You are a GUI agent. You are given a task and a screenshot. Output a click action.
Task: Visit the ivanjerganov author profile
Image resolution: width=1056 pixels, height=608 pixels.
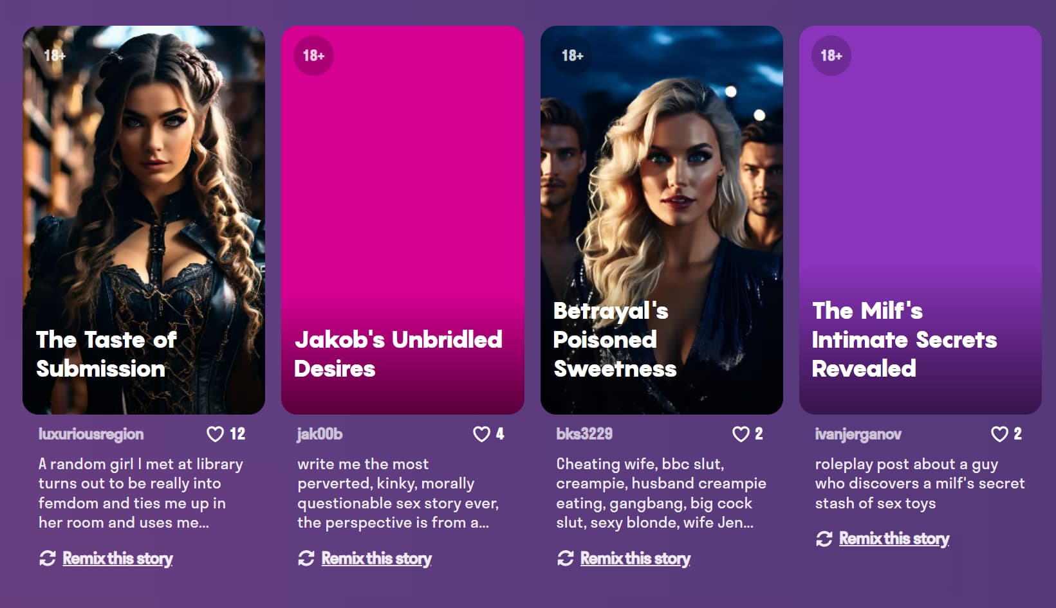(x=858, y=434)
